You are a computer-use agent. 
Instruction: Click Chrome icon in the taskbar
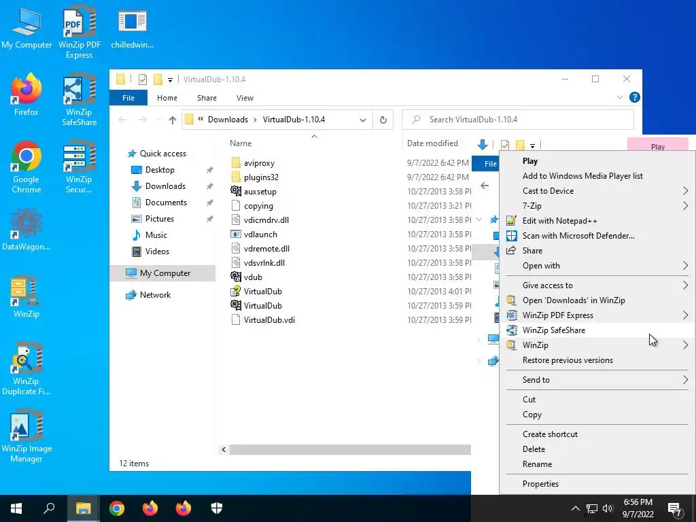[117, 508]
